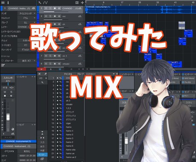The width and height of the screenshot is (196, 162).
Task: Open the テンポ タイムストレッチ dropdown
Action: 27,13
